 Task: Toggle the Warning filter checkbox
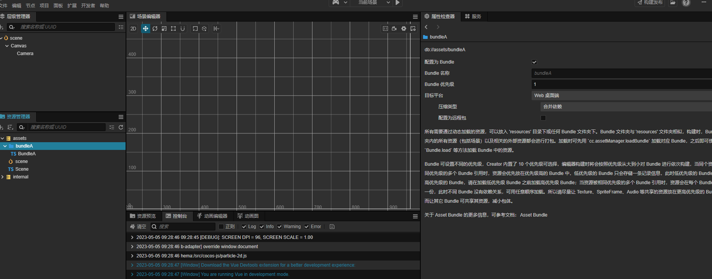(279, 227)
